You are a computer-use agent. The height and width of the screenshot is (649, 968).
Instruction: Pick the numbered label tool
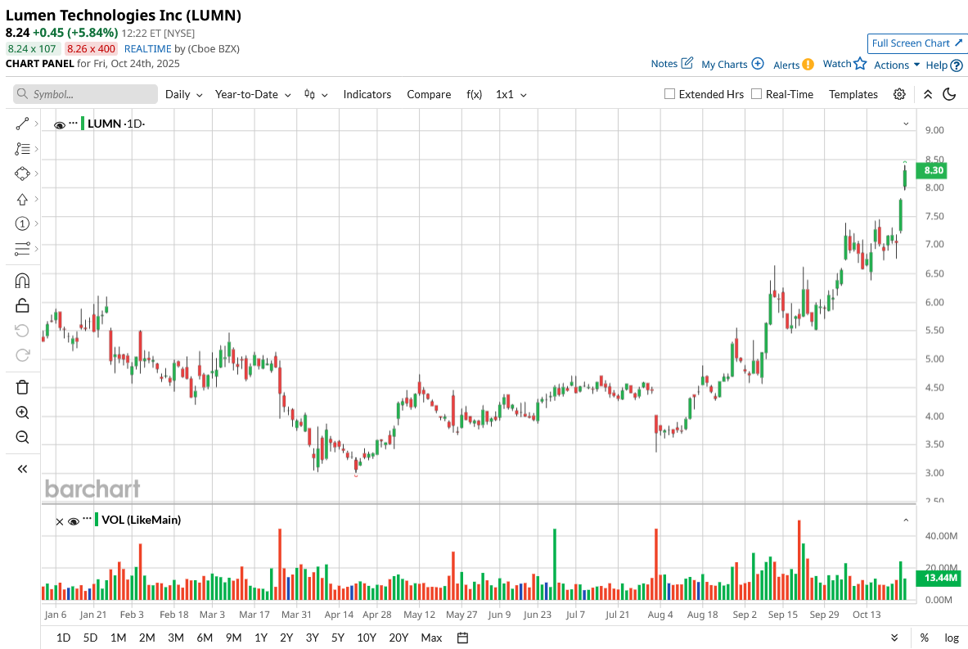tap(22, 223)
